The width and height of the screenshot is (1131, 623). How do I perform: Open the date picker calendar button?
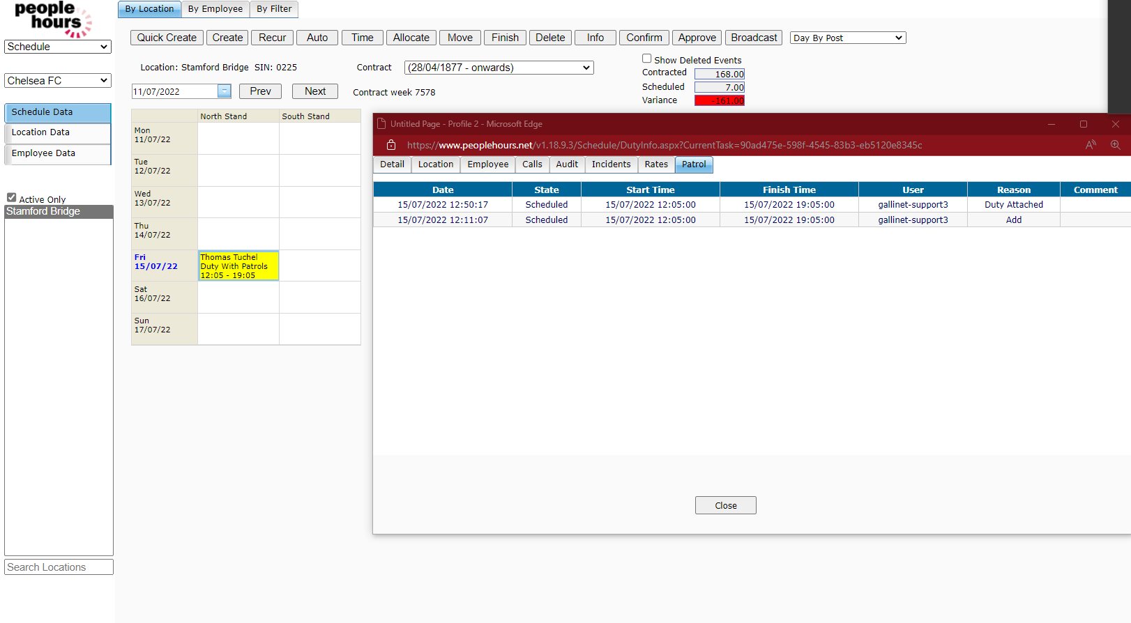224,91
